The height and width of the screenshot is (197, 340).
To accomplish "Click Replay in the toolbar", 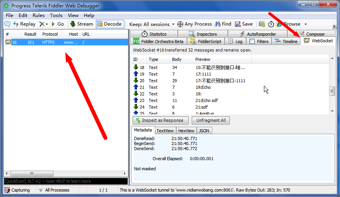I will coord(24,24).
